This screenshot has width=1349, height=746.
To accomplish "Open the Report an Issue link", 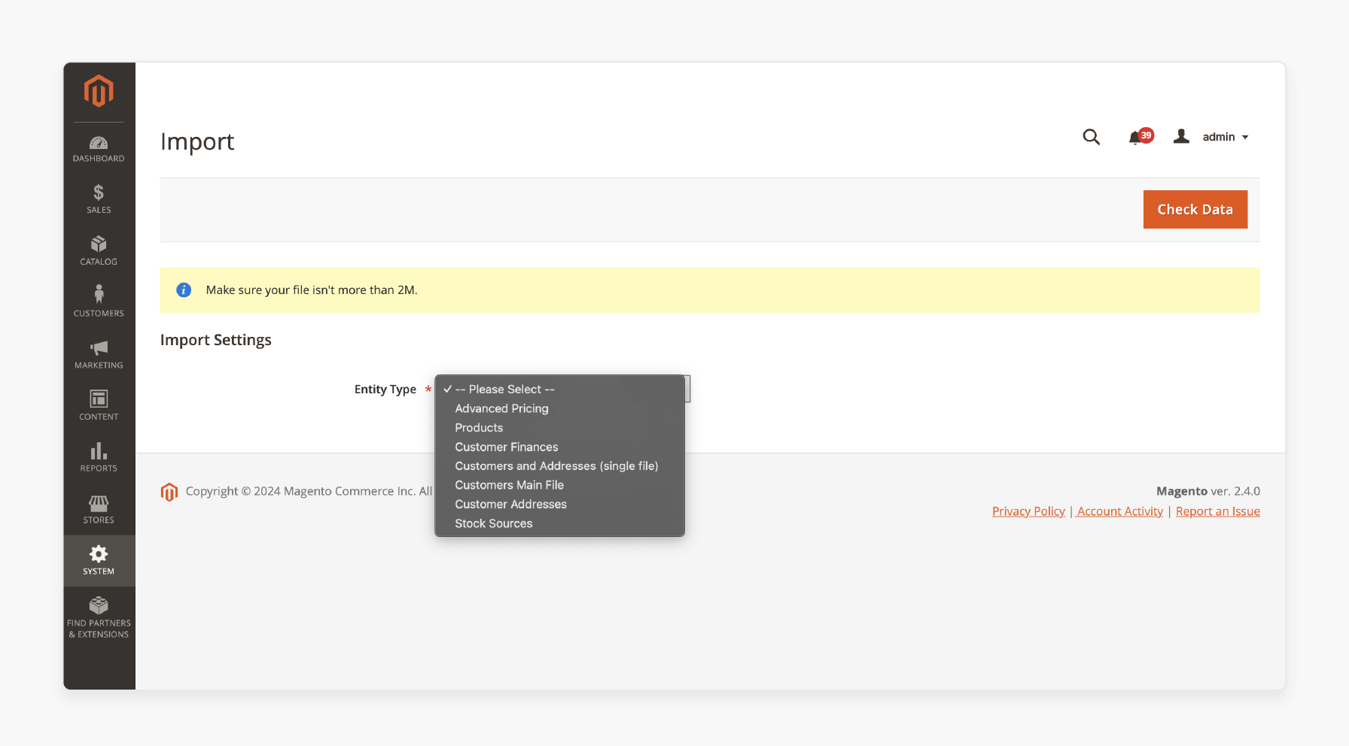I will click(x=1217, y=511).
